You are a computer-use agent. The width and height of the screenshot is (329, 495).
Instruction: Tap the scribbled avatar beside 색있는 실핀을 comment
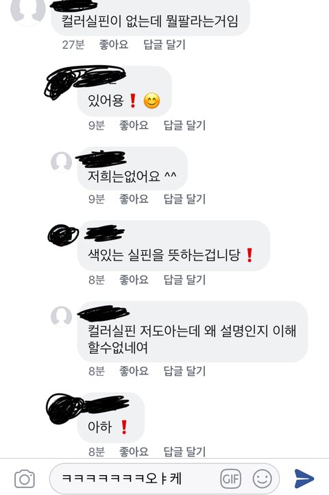pos(63,235)
